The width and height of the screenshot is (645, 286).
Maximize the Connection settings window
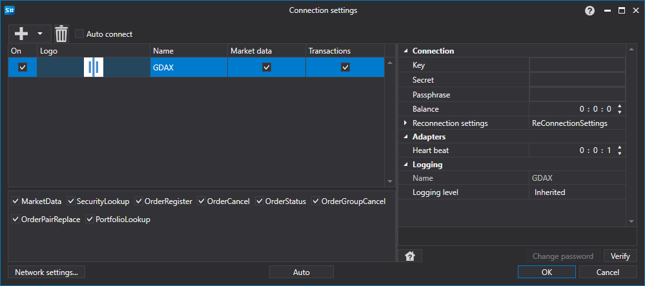pyautogui.click(x=622, y=11)
